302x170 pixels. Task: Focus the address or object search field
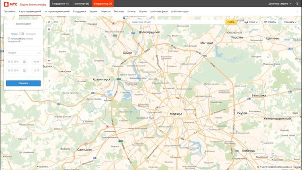(177, 22)
